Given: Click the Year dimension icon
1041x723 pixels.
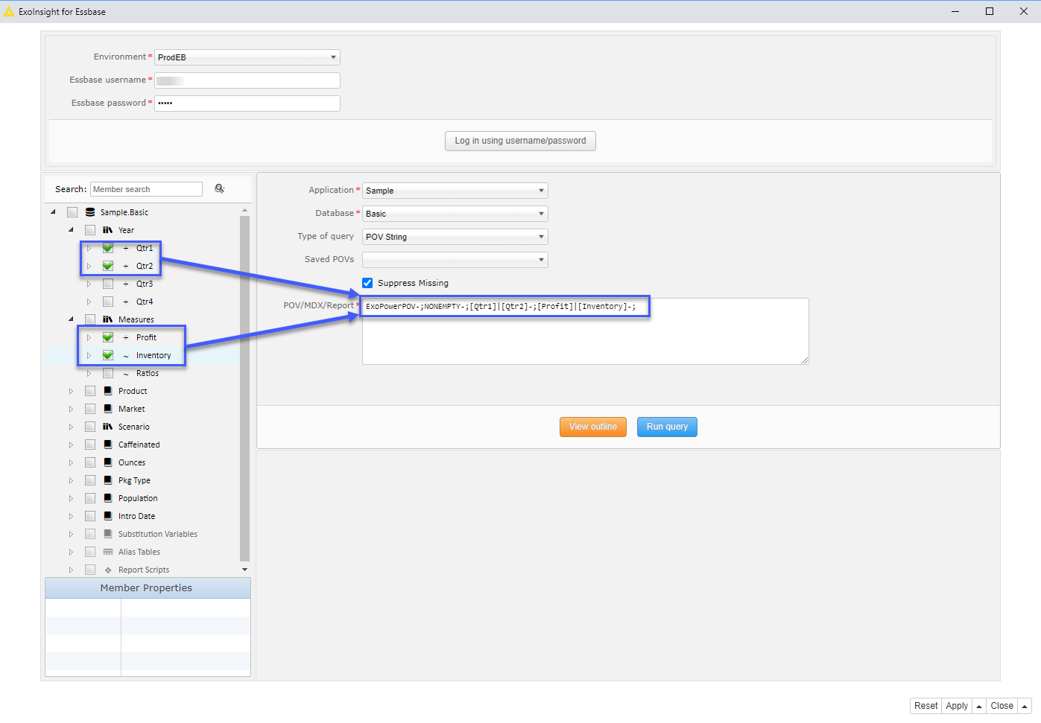Looking at the screenshot, I should [108, 230].
